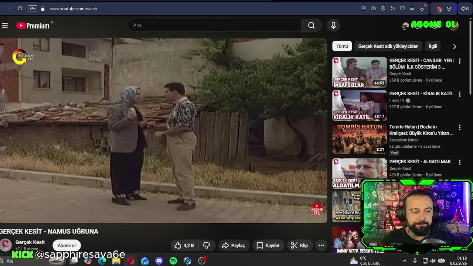Viewport: 473px width, 266px height.
Task: Open options menu for CANİLER video
Action: [460, 61]
